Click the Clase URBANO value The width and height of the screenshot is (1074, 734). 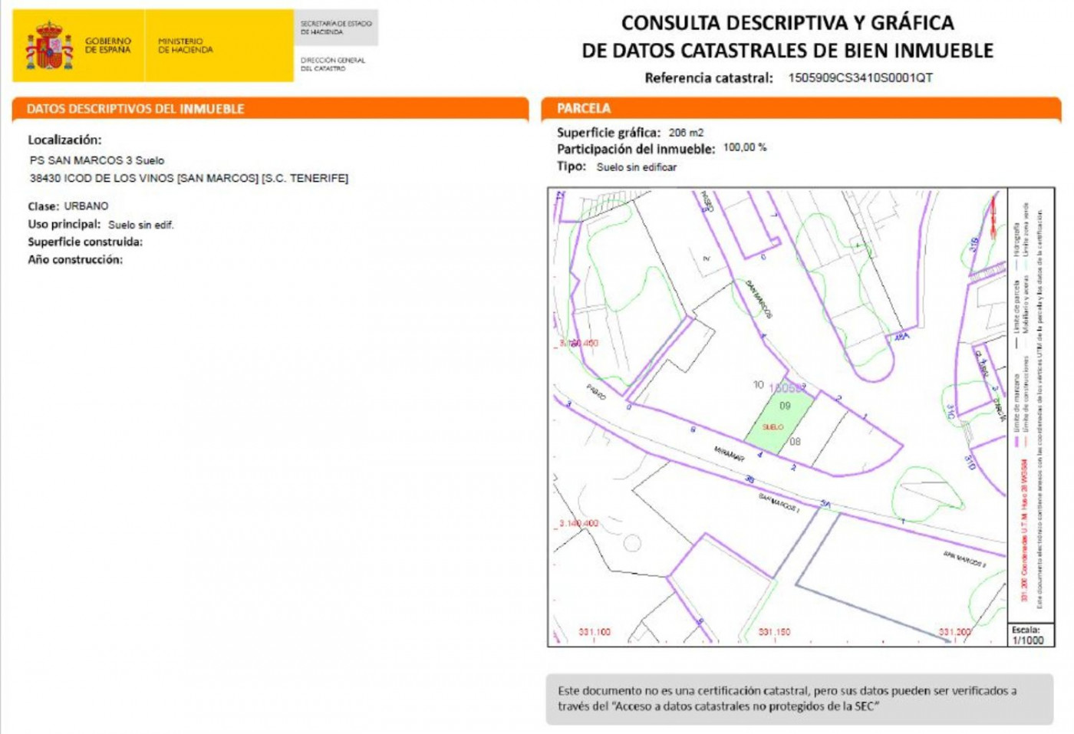point(86,206)
